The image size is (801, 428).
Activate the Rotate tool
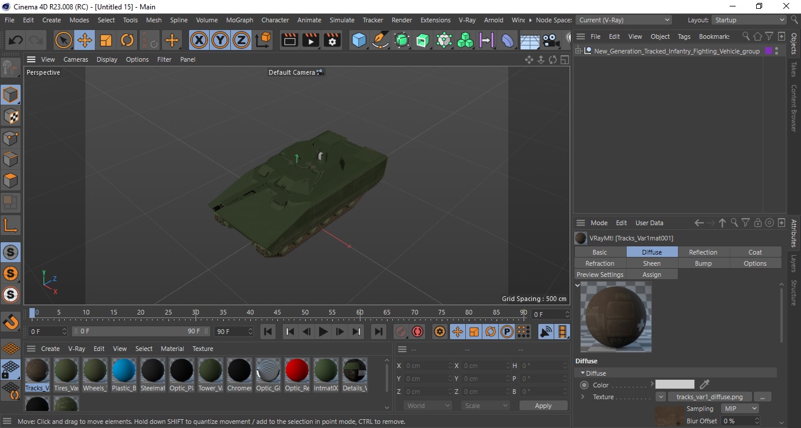pyautogui.click(x=127, y=41)
